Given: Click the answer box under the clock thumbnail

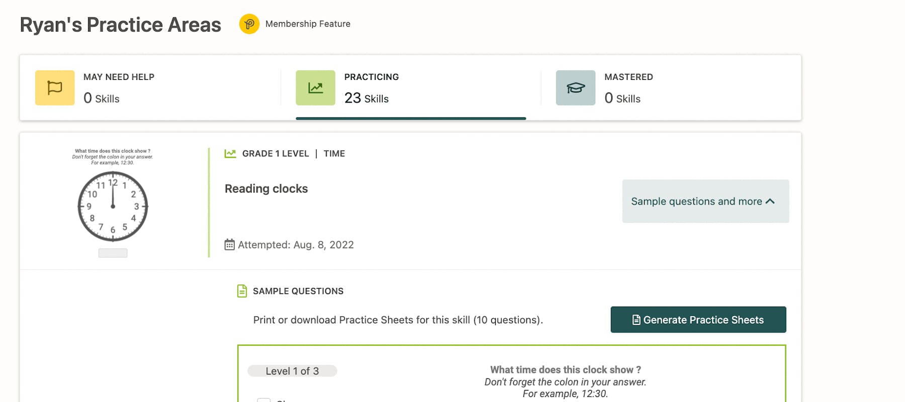Looking at the screenshot, I should (113, 253).
